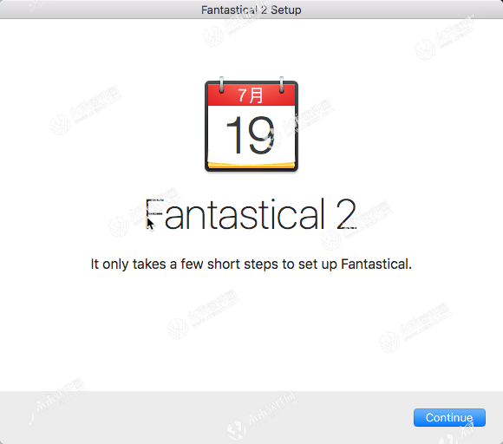Viewport: 503px width, 444px height.
Task: Click the digit 2 in the large heading
Action: pyautogui.click(x=346, y=214)
